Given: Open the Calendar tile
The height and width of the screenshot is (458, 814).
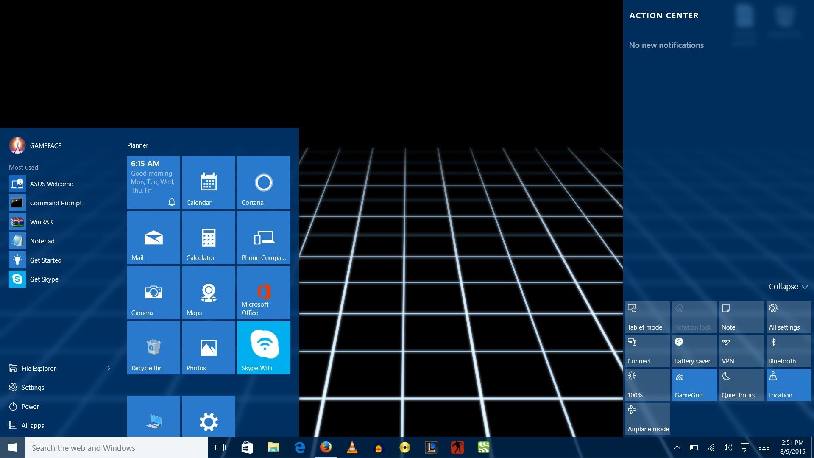Looking at the screenshot, I should pos(209,182).
